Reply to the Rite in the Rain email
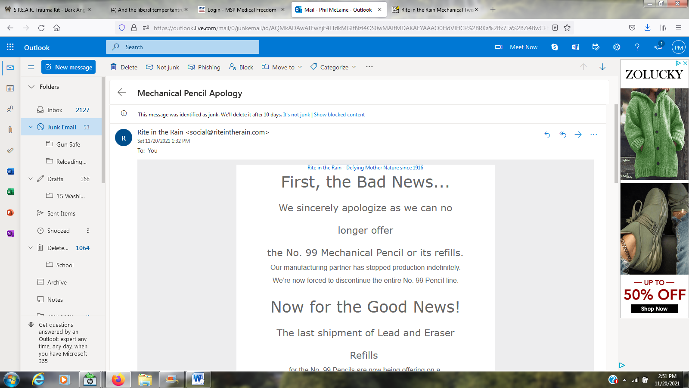Image resolution: width=689 pixels, height=388 pixels. coord(547,135)
